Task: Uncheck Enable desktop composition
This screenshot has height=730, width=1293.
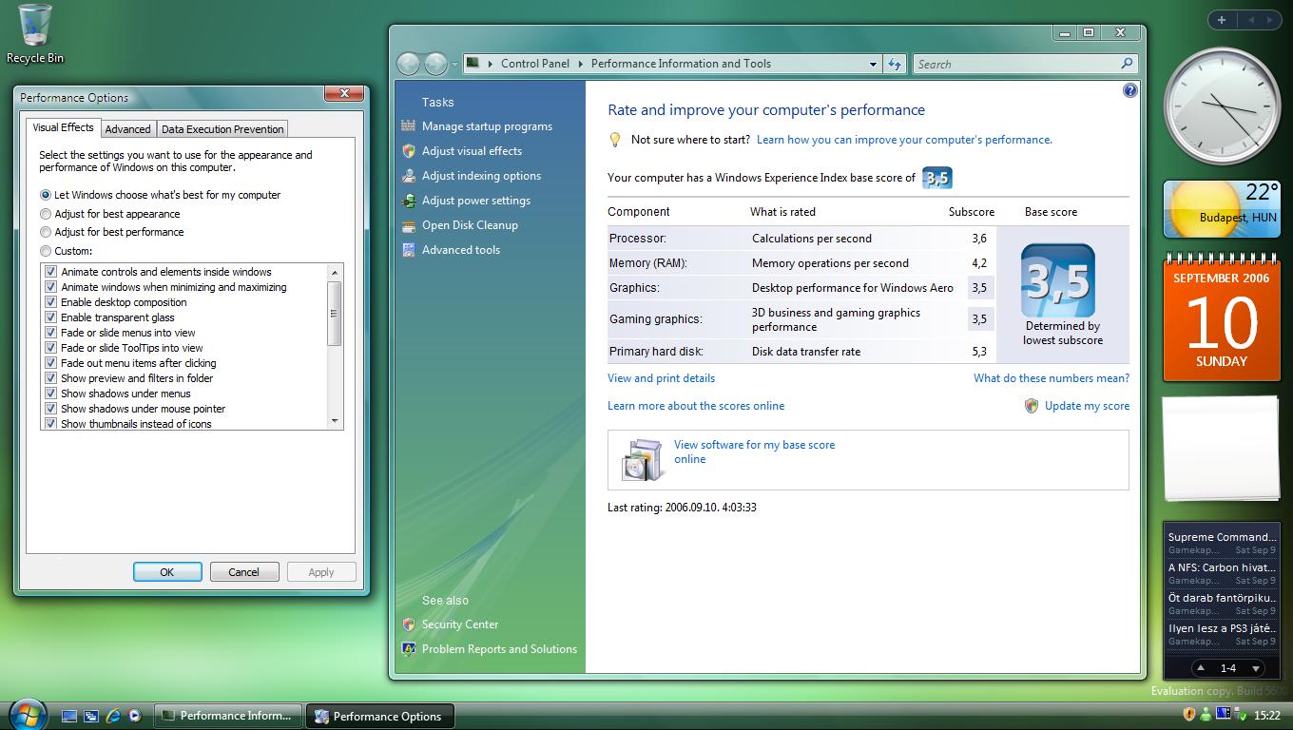Action: pos(51,302)
